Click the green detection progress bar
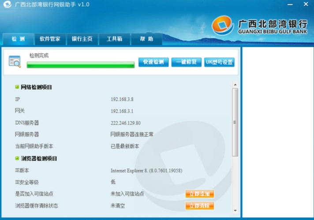The height and width of the screenshot is (220, 314). 81,65
